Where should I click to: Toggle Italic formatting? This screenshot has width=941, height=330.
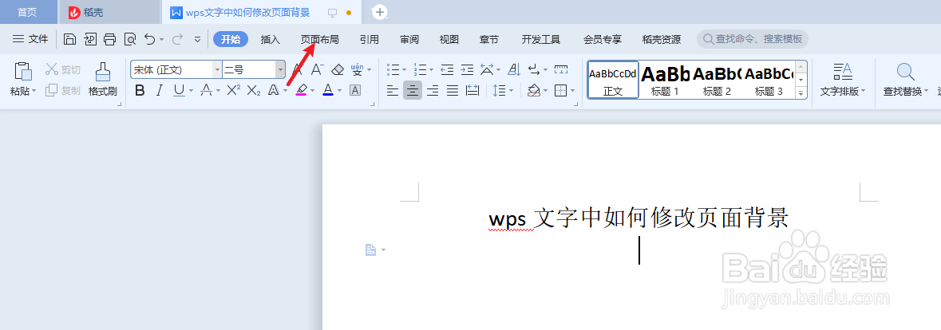[159, 90]
